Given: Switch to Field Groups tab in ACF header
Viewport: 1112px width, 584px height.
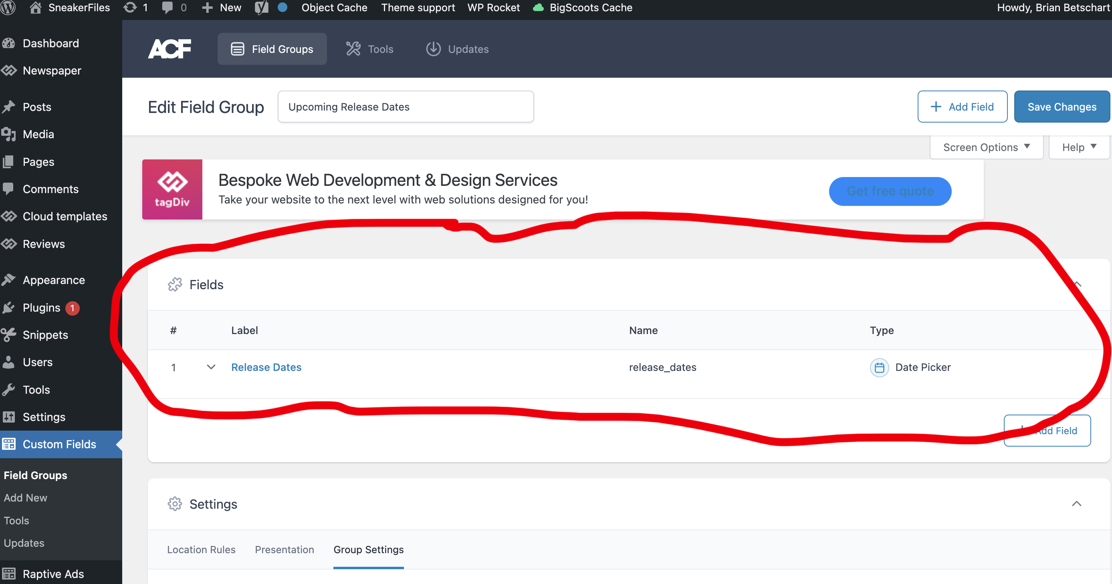Looking at the screenshot, I should click(272, 49).
